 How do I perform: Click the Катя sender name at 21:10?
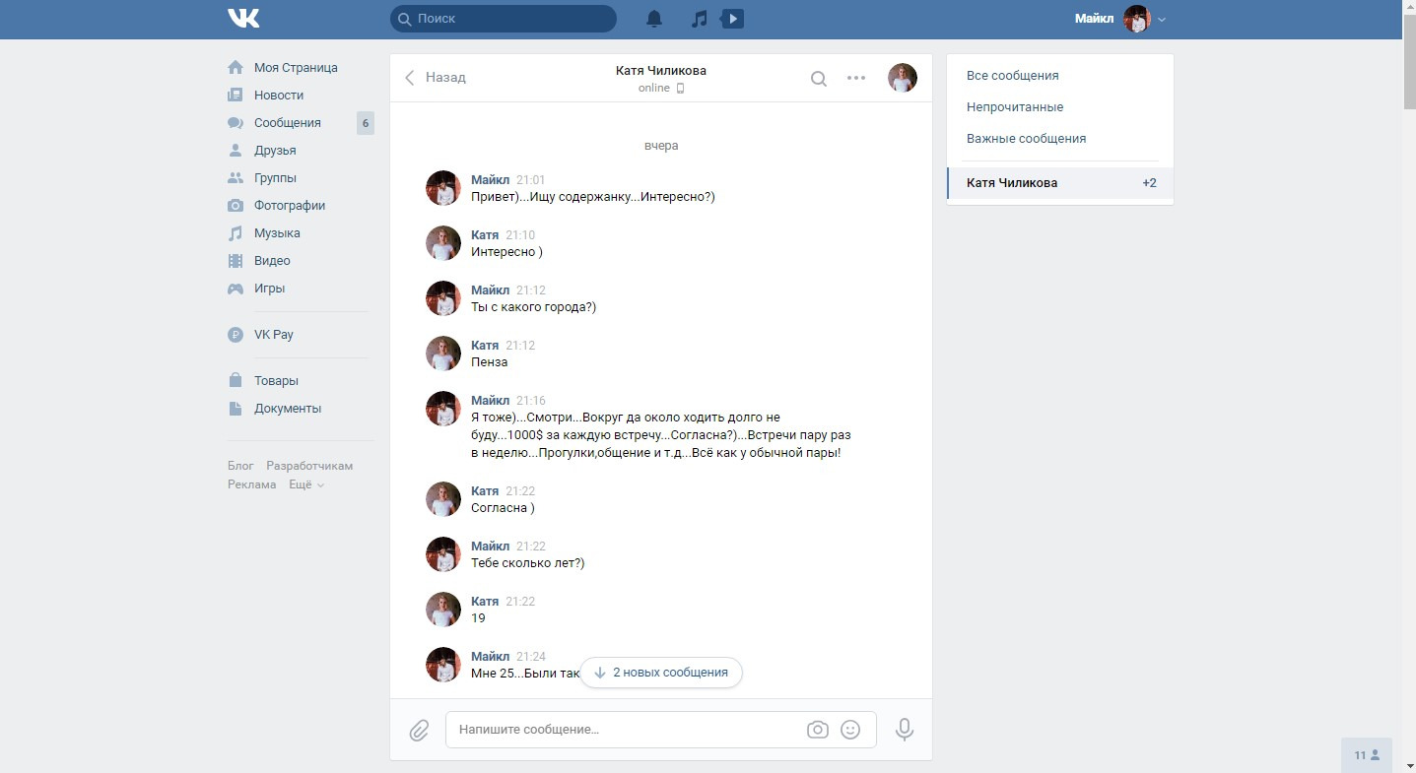pos(485,235)
